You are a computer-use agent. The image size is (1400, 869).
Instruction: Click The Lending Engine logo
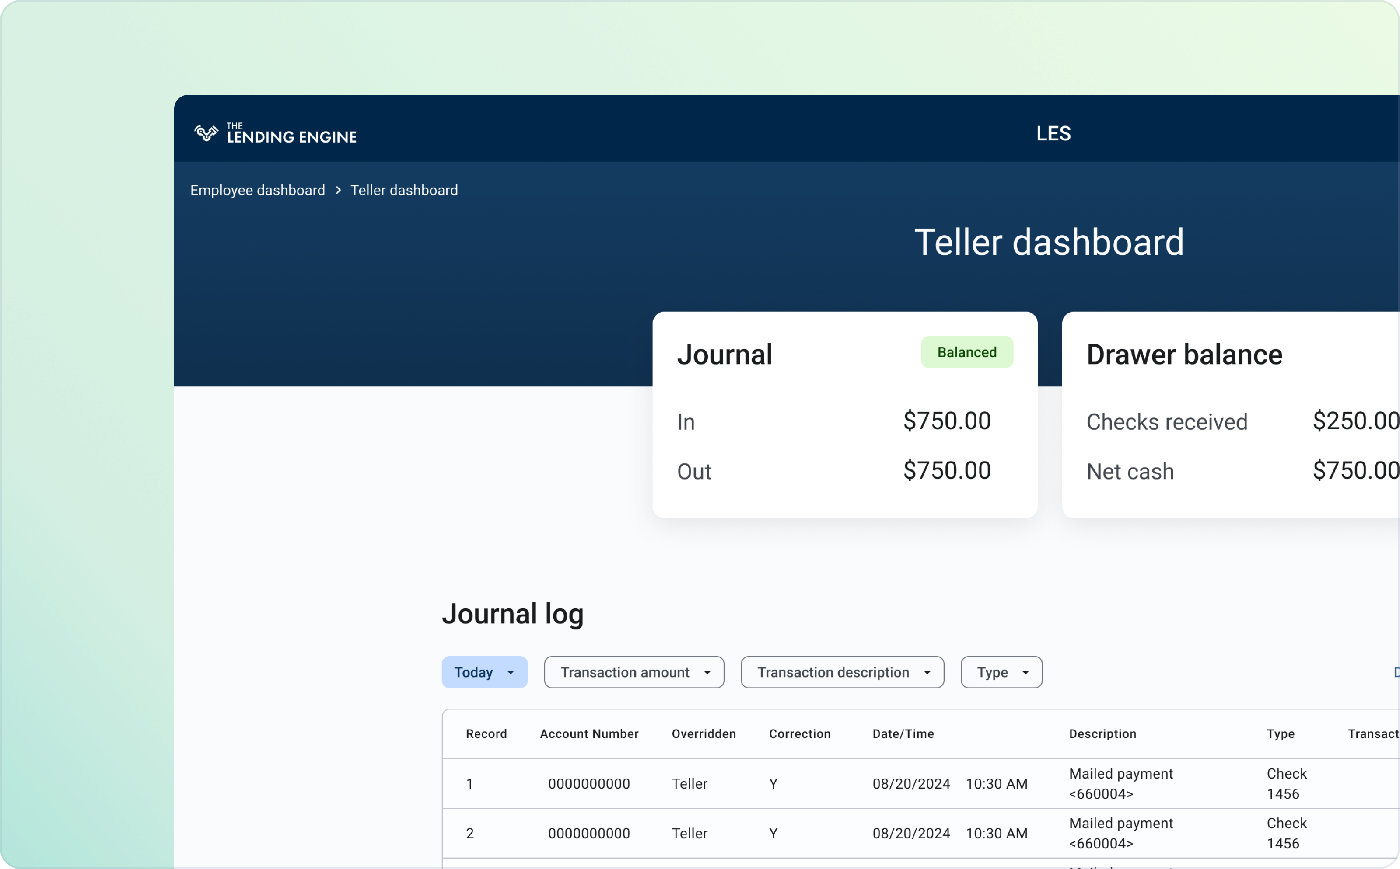274,133
